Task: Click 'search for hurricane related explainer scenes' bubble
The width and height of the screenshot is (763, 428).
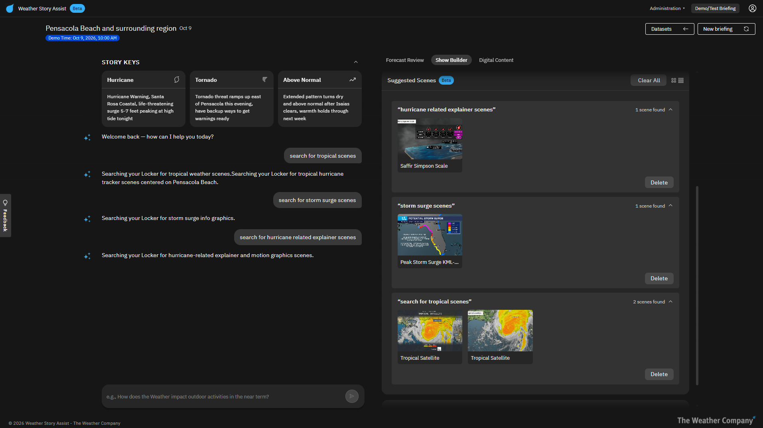Action: click(x=298, y=237)
